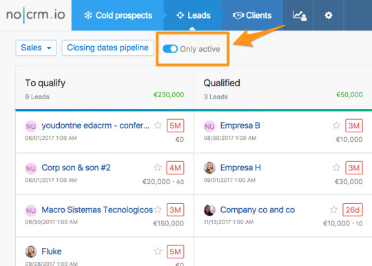
Task: Click the €30,000 amount
Action: (x=349, y=181)
